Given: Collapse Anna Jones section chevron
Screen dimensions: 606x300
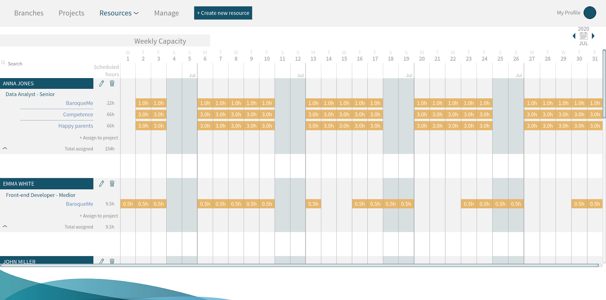Looking at the screenshot, I should 5,148.
